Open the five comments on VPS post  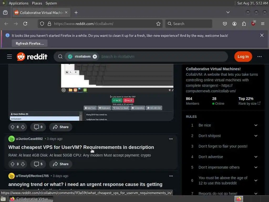pyautogui.click(x=38, y=164)
